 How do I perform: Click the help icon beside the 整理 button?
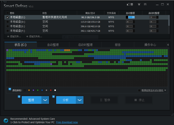pyautogui.click(x=19, y=97)
